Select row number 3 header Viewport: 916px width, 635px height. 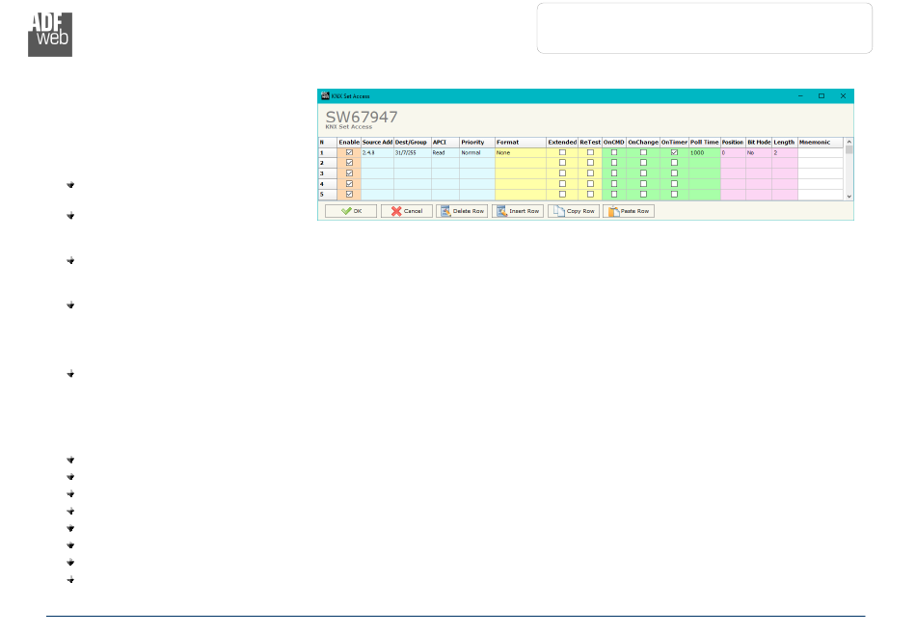coord(327,173)
